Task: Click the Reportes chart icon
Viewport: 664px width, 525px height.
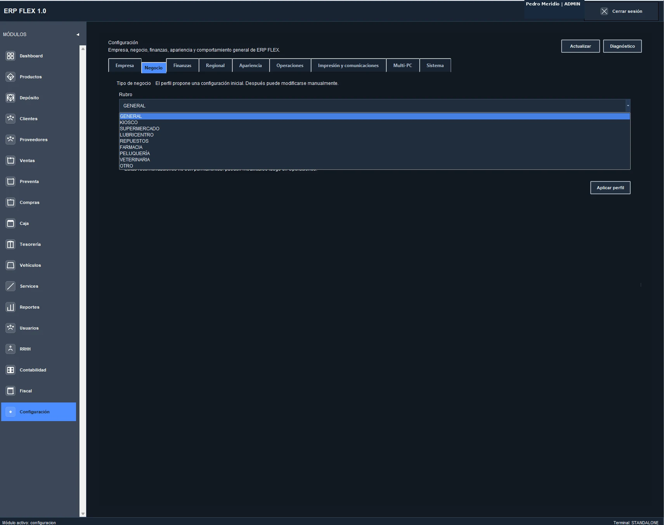Action: point(10,307)
